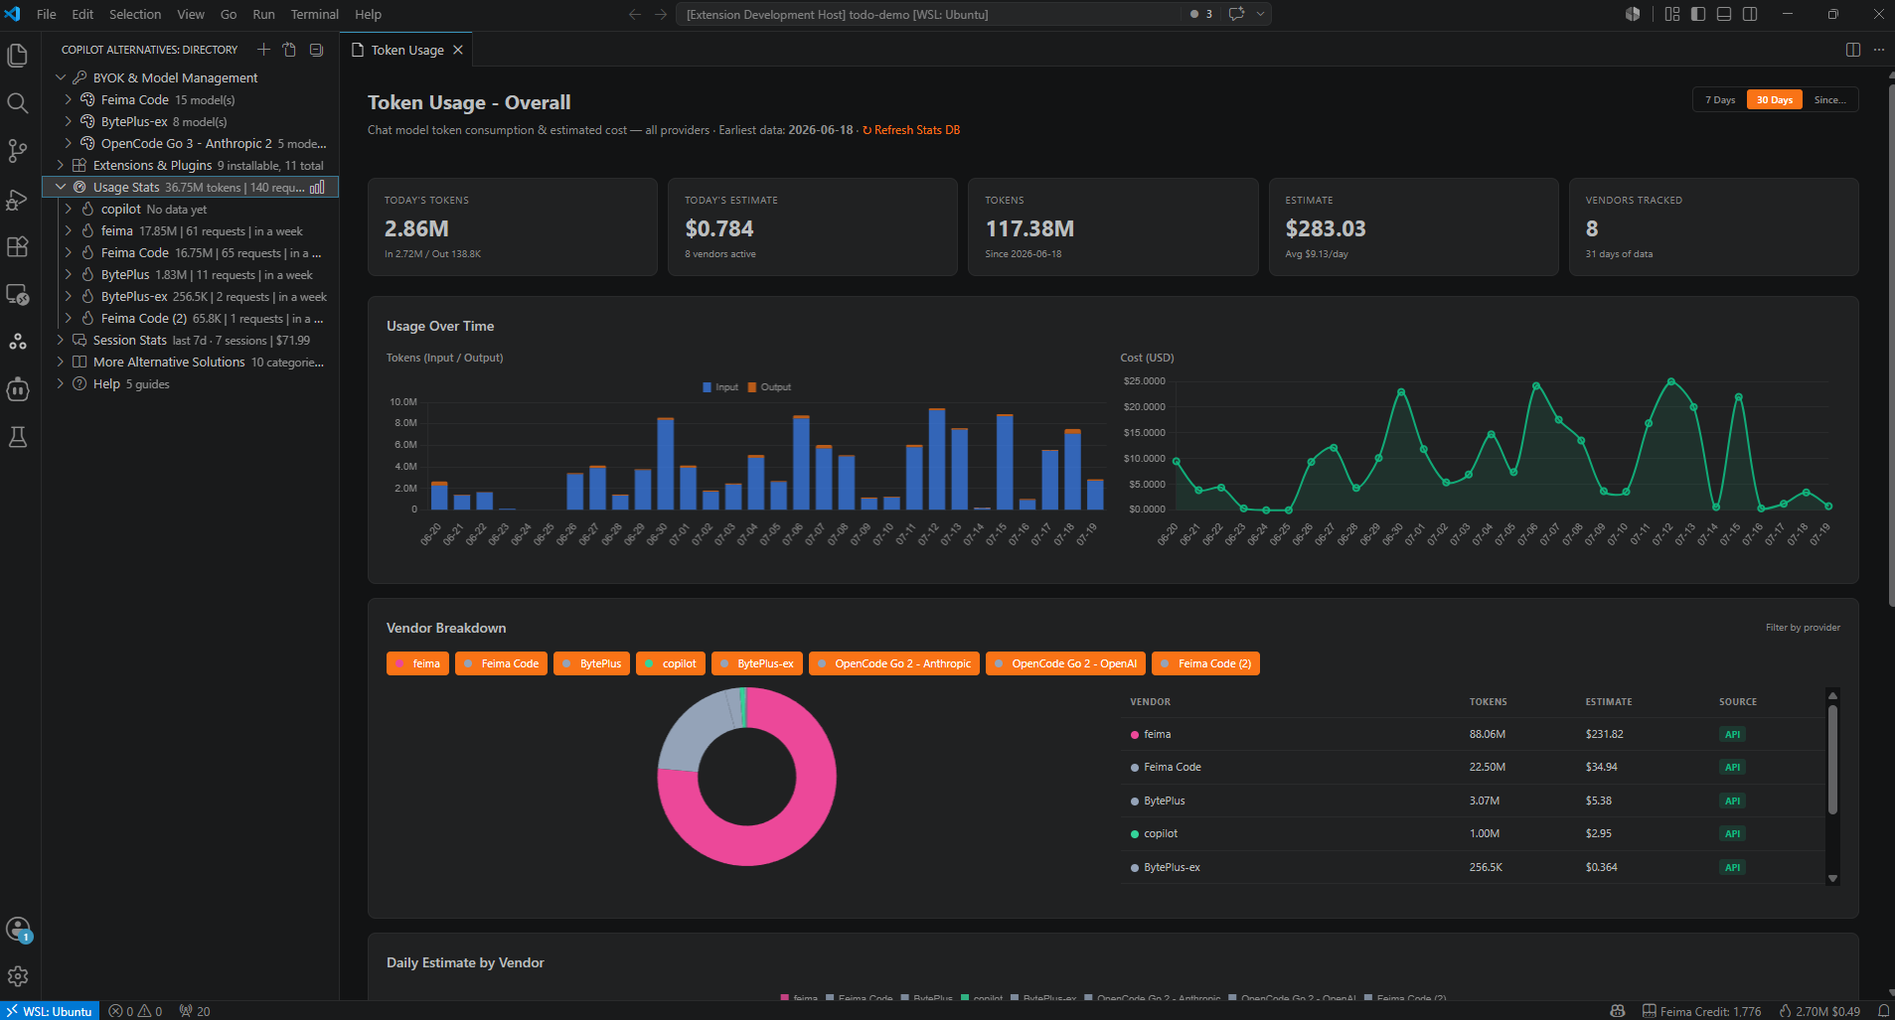Open the File menu
Screen dimensions: 1895x1020
coord(47,14)
